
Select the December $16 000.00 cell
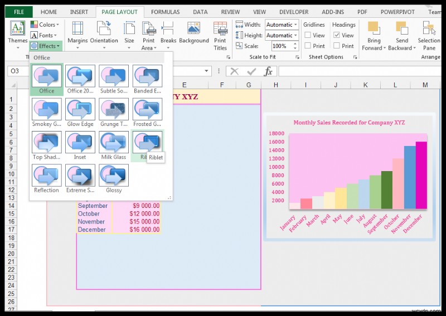tap(137, 230)
